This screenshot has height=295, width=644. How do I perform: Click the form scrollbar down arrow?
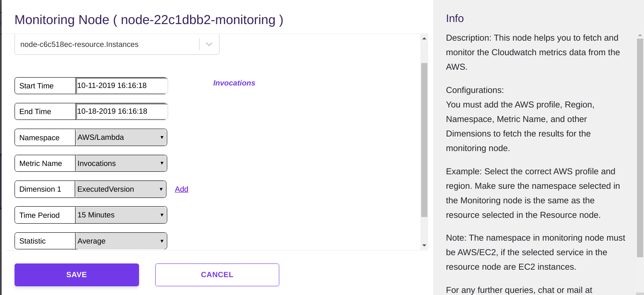click(x=424, y=246)
